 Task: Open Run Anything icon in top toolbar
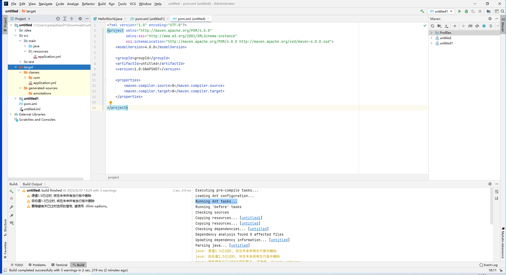(497, 11)
